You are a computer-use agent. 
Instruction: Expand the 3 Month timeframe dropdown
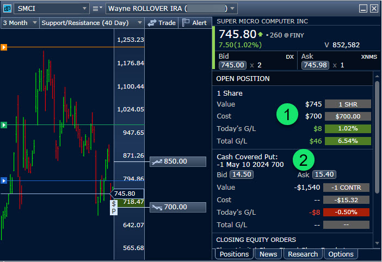point(35,23)
